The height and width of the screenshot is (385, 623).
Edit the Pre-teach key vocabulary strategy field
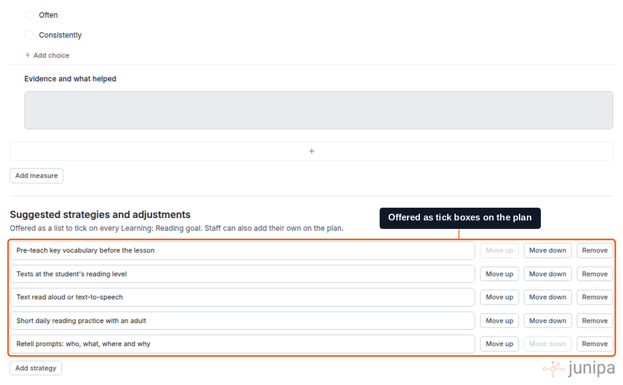(x=242, y=251)
